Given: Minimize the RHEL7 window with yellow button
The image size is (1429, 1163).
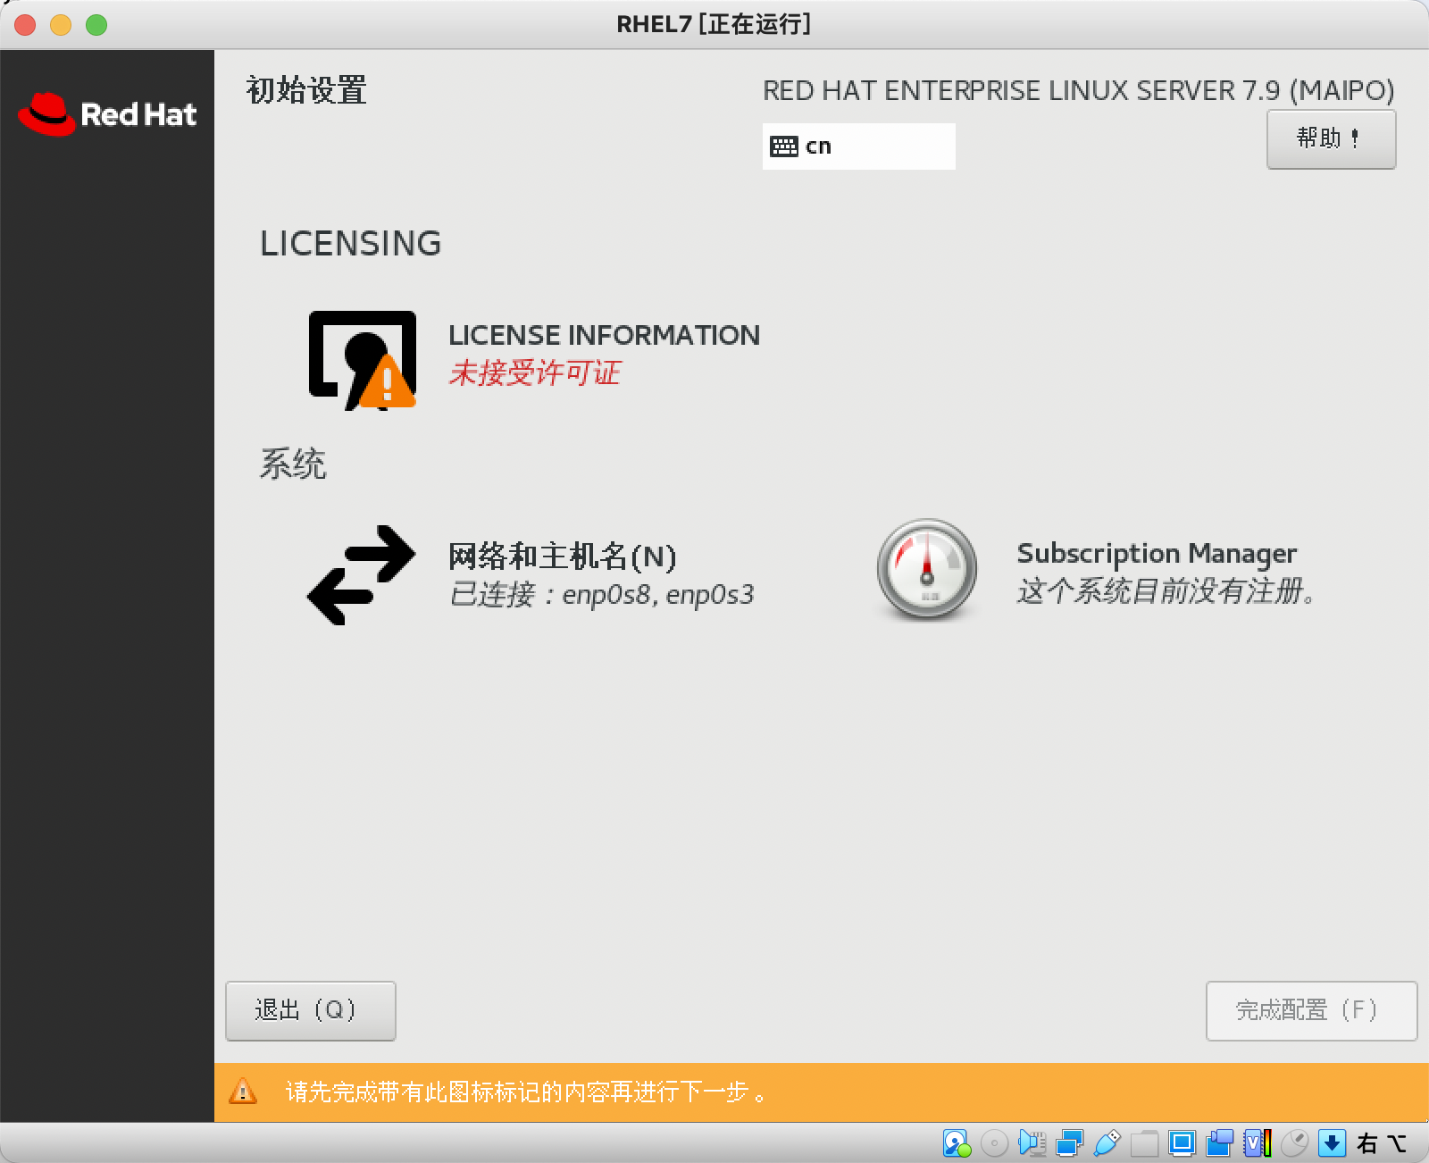Looking at the screenshot, I should pyautogui.click(x=61, y=25).
